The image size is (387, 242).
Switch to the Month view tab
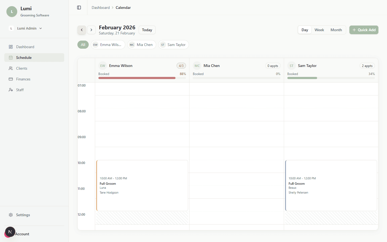[336, 30]
